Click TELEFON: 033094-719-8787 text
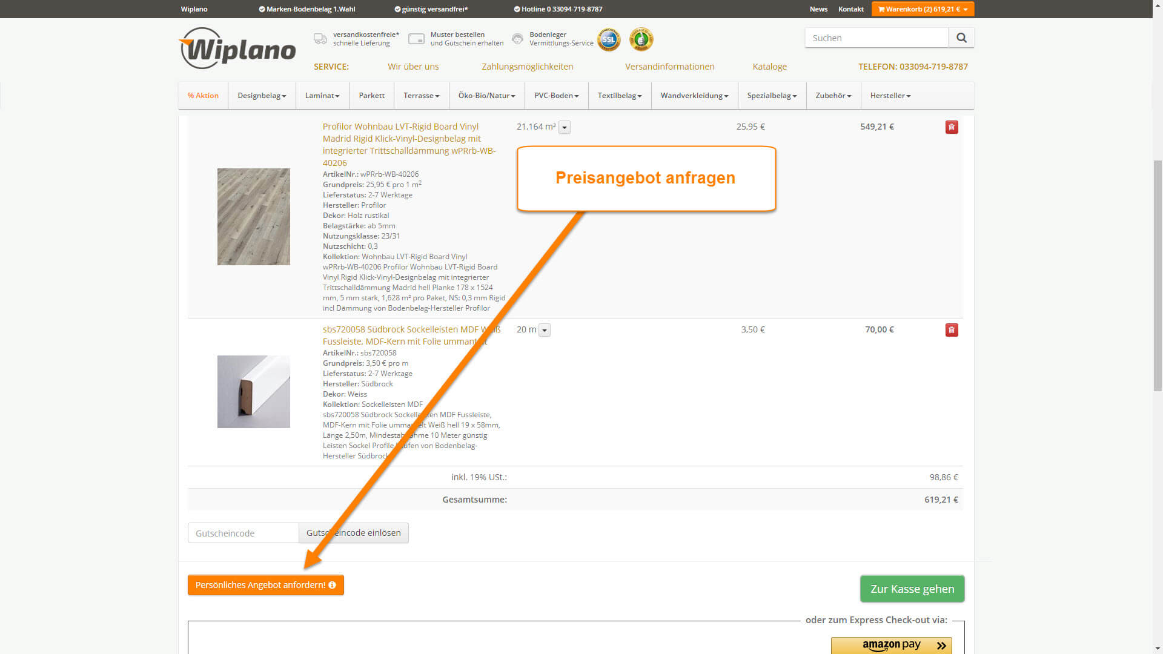Viewport: 1163px width, 654px height. tap(913, 67)
